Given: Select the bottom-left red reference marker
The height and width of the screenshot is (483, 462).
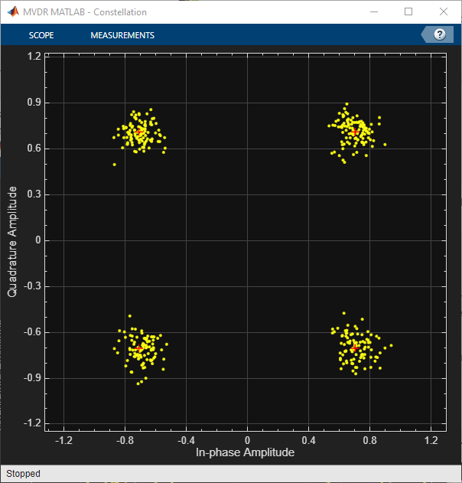Looking at the screenshot, I should click(138, 348).
